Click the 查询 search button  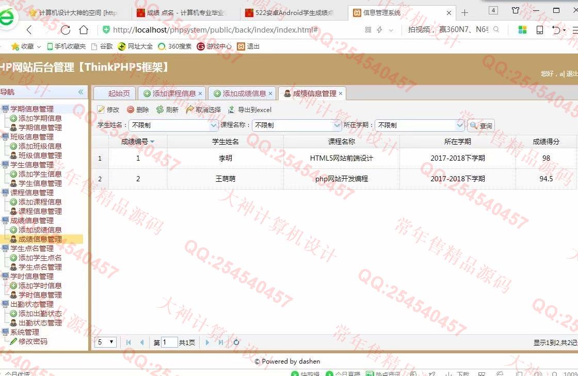coord(481,126)
